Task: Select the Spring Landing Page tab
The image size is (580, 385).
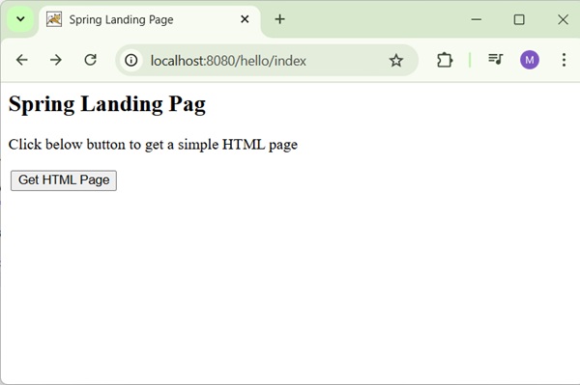Action: pyautogui.click(x=150, y=20)
